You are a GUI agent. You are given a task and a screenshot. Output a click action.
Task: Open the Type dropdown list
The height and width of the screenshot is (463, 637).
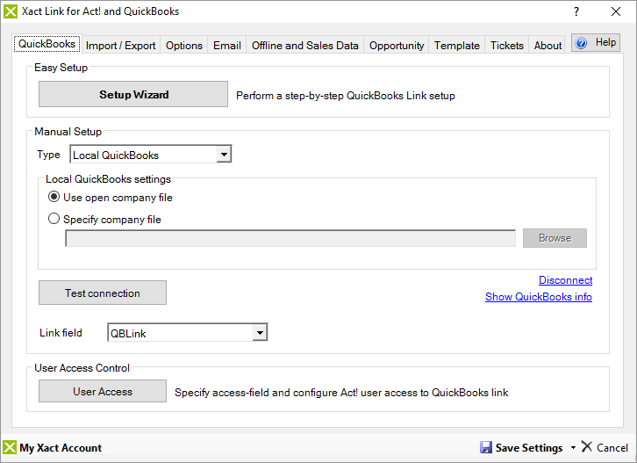coord(224,155)
